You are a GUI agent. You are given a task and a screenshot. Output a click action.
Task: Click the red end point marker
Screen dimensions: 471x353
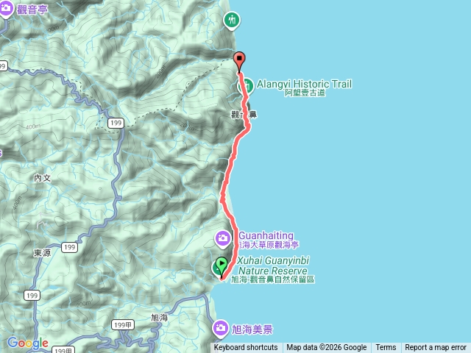click(x=239, y=62)
